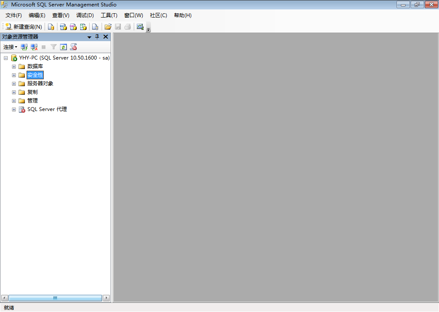Screen dimensions: 439x312
Task: Expand the 数据库 folder node
Action: 14,66
